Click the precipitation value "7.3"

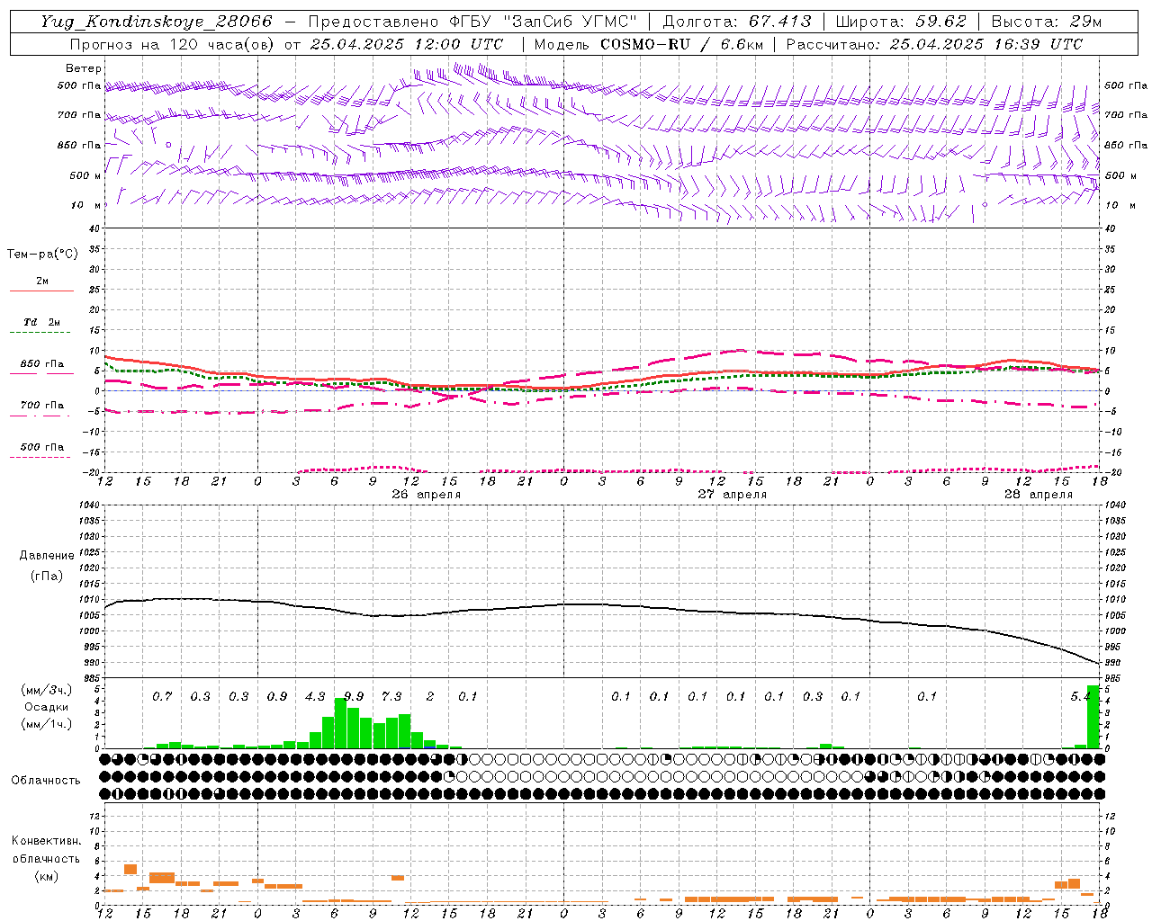[x=391, y=697]
